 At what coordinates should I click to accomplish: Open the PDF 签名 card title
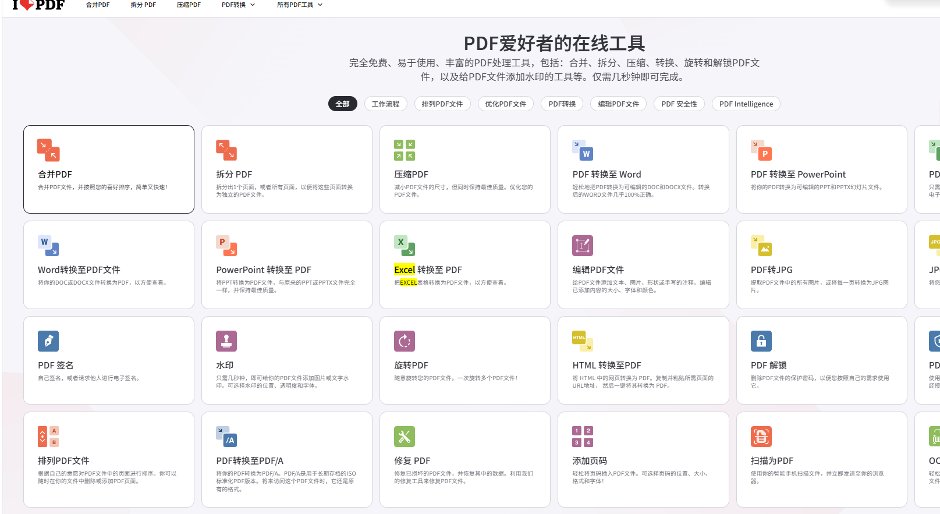point(56,365)
